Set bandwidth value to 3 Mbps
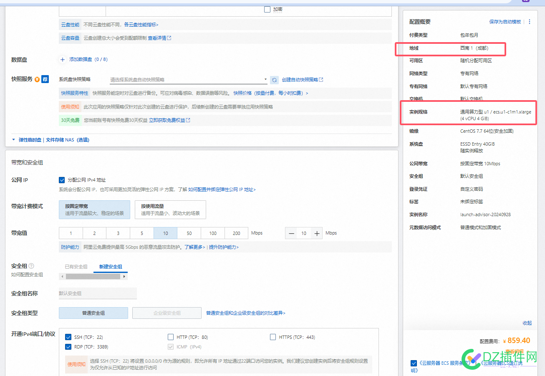This screenshot has height=376, width=545. 118,233
